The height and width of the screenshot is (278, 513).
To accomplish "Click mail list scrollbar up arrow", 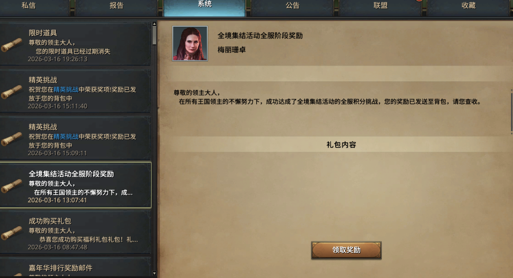I will coord(155,24).
